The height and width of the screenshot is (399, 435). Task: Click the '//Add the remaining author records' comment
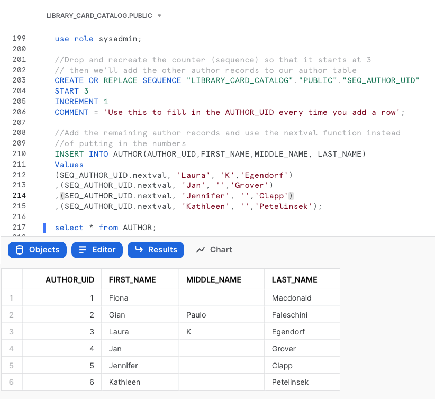[x=228, y=133]
